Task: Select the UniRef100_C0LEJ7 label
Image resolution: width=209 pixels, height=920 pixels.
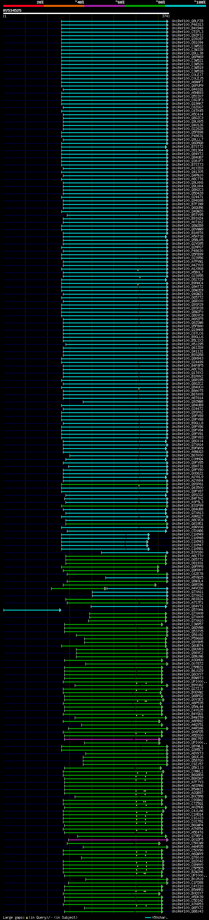Action: 187,75
